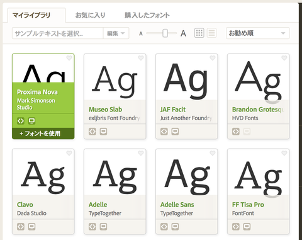Screen dimensions: 302x240
Task: Open the お気に入り tab
Action: (90, 15)
